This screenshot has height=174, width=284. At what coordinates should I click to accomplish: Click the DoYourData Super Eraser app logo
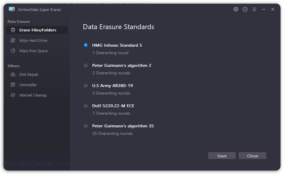click(12, 9)
